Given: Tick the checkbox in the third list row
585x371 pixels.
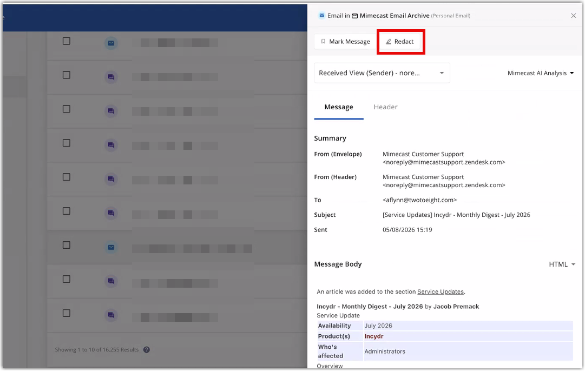Looking at the screenshot, I should [x=67, y=109].
